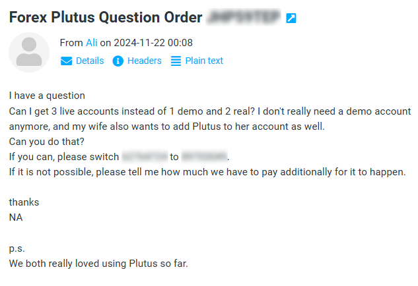The width and height of the screenshot is (418, 286).
Task: View the message Headers
Action: 144,61
